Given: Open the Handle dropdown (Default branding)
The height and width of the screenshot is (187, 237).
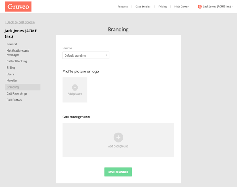Looking at the screenshot, I should click(x=86, y=55).
